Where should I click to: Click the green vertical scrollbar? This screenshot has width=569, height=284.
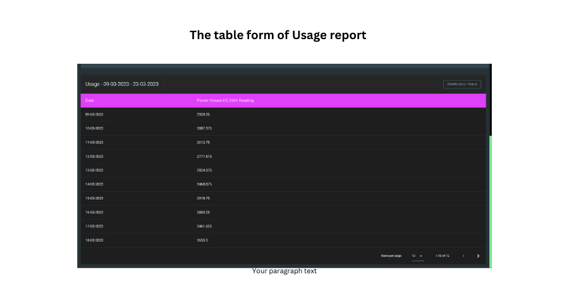tap(490, 201)
